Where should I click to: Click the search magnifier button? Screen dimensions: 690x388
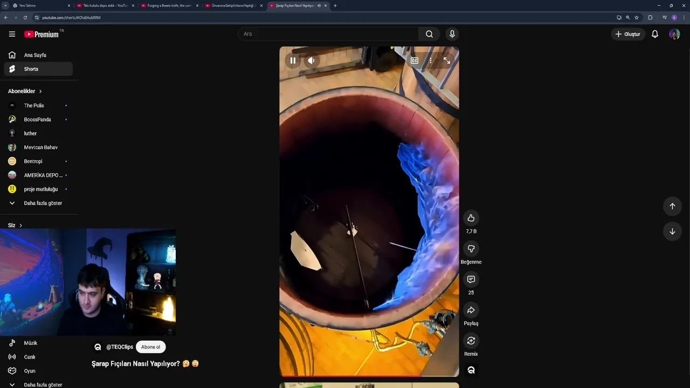click(x=429, y=34)
